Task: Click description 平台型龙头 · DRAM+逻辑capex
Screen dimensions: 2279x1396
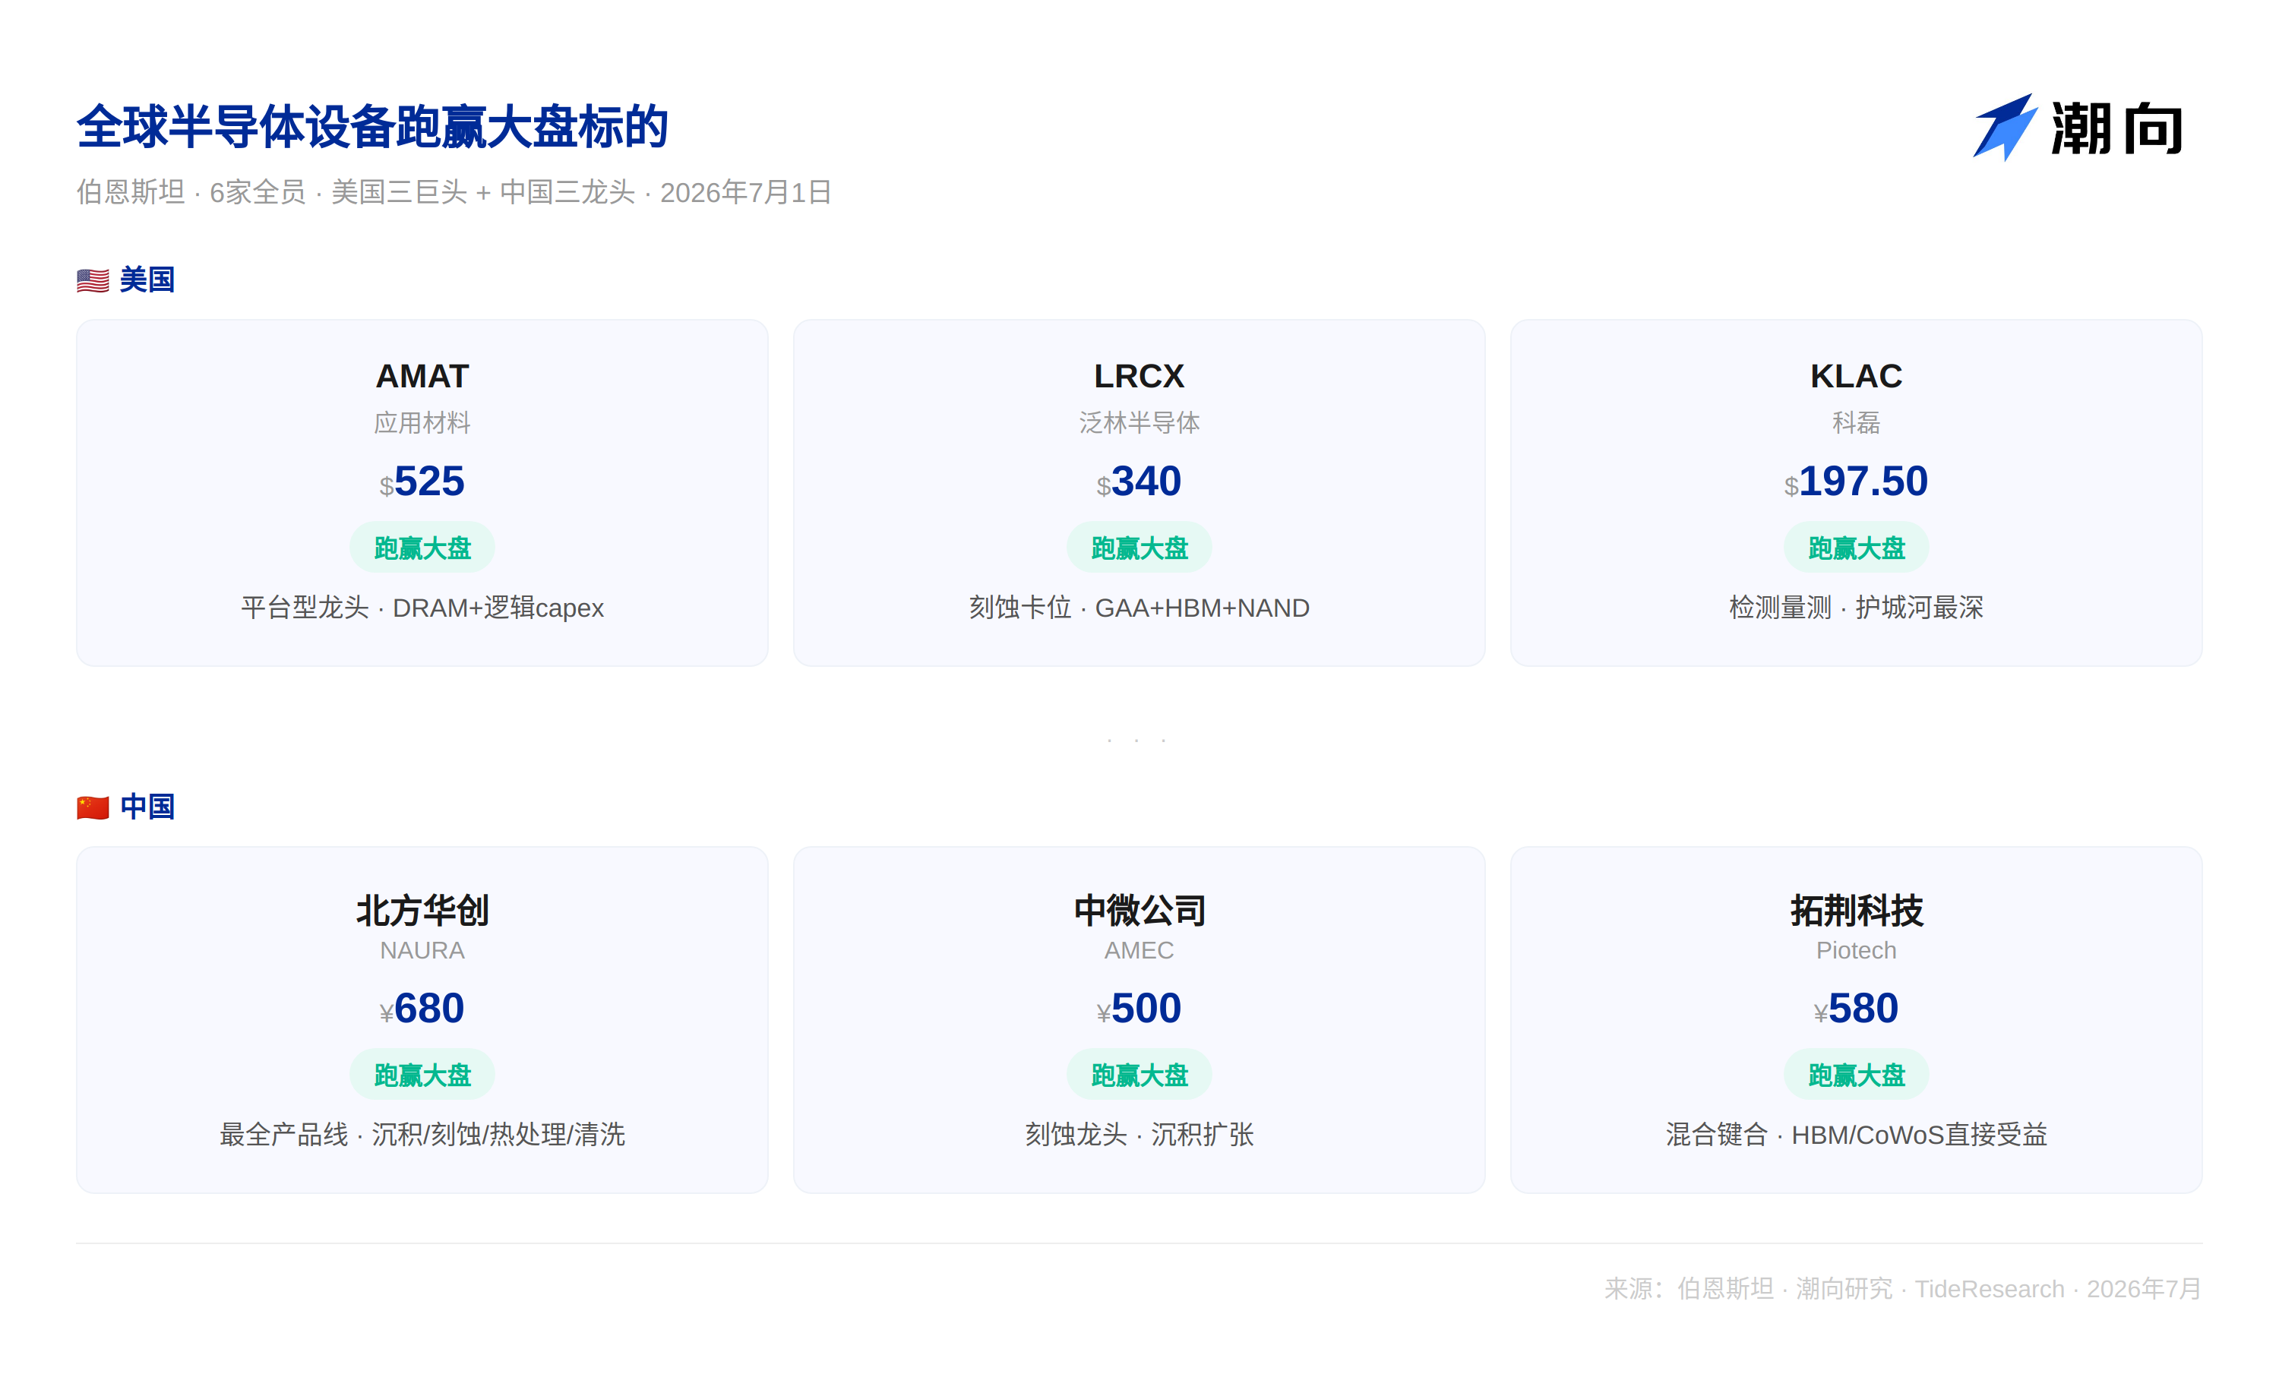Action: click(422, 608)
